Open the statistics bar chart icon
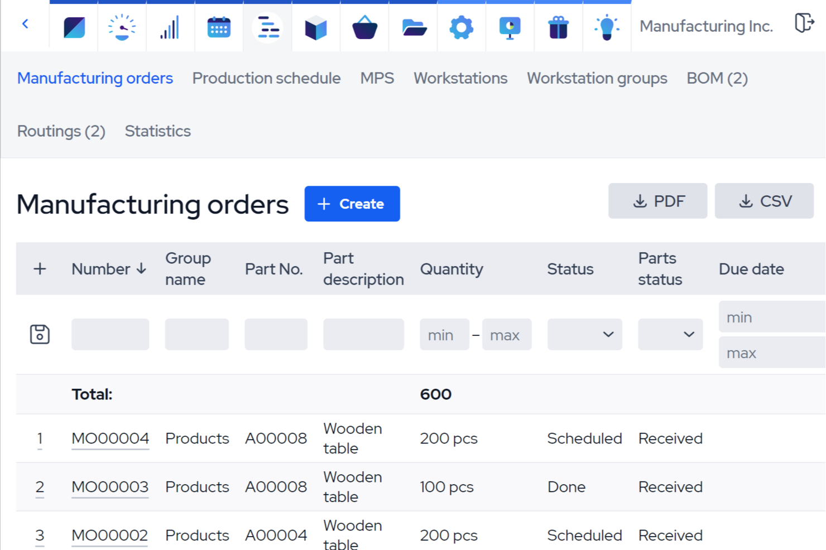 click(x=170, y=26)
